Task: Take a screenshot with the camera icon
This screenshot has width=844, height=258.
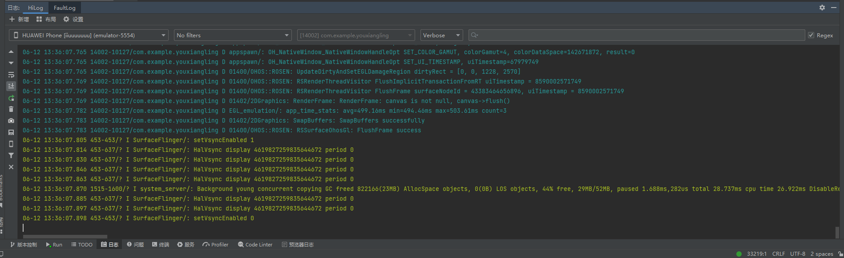Action: [x=11, y=121]
